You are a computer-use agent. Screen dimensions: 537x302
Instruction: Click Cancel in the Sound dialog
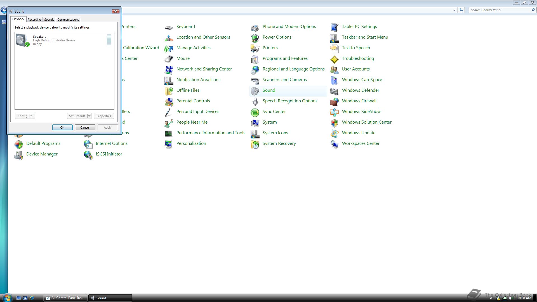(x=85, y=128)
